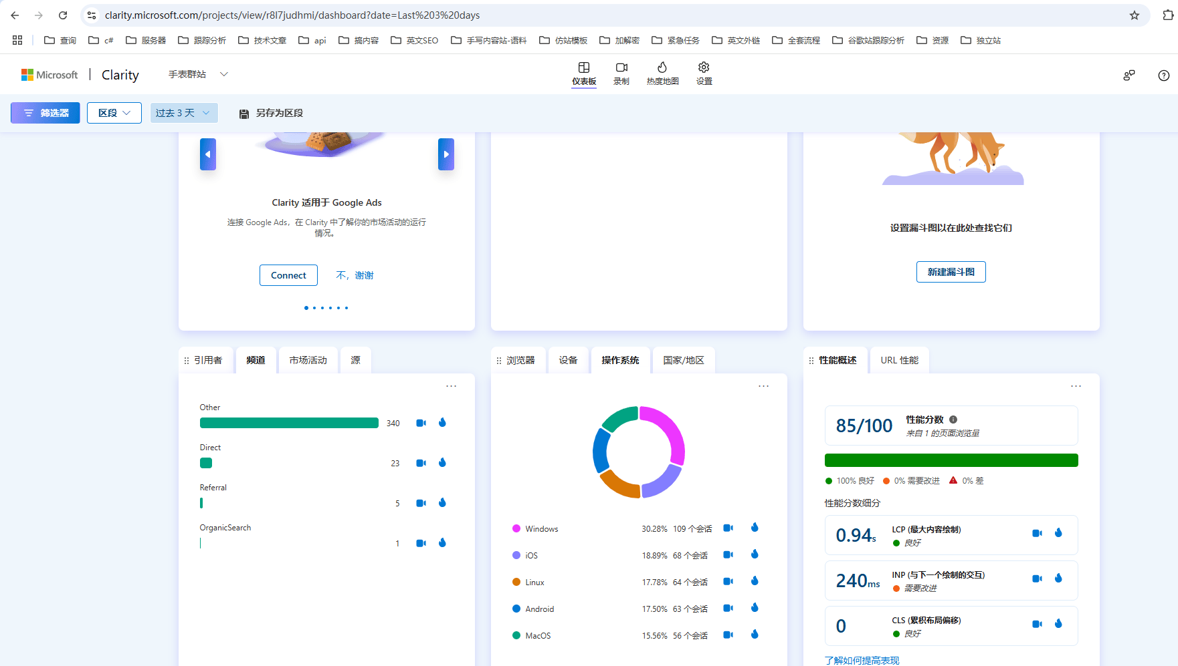View recordings for Android sessions
Image resolution: width=1178 pixels, height=666 pixels.
tap(728, 608)
